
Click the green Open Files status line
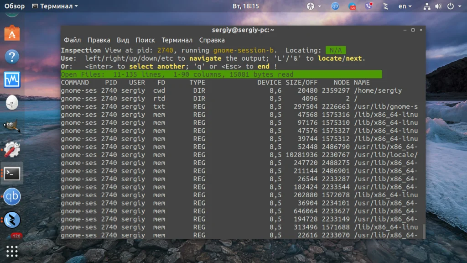click(221, 74)
